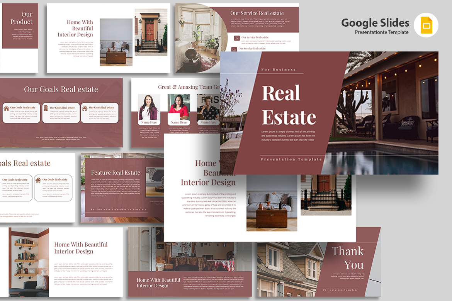Click the 'Our Product' heading text

(21, 18)
